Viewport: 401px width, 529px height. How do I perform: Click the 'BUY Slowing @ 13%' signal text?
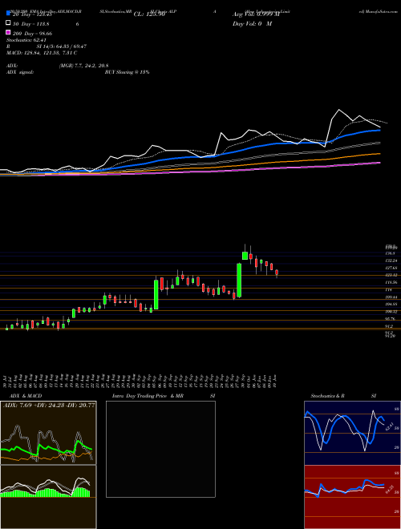coord(127,72)
